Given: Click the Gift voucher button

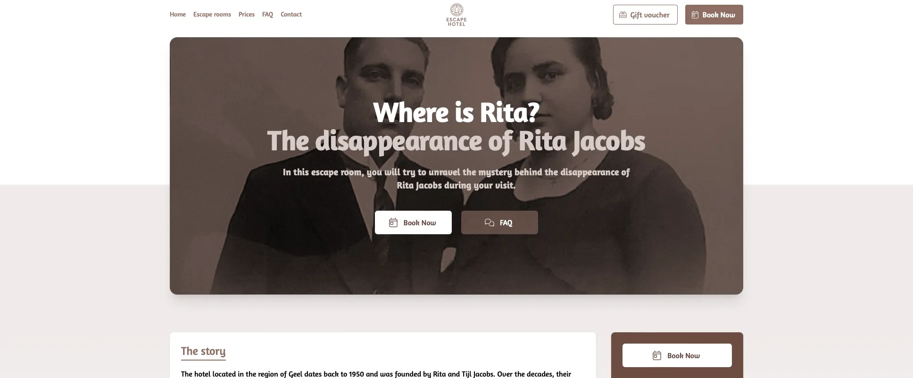Looking at the screenshot, I should click(x=645, y=15).
